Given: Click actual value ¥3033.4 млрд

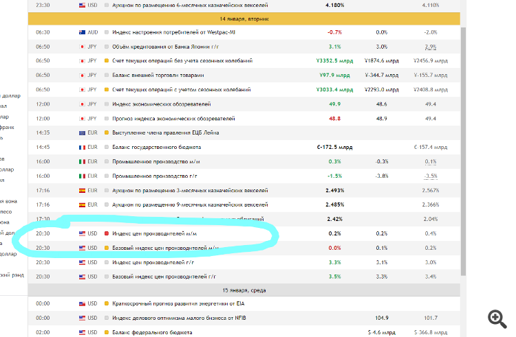Looking at the screenshot, I should coord(334,90).
